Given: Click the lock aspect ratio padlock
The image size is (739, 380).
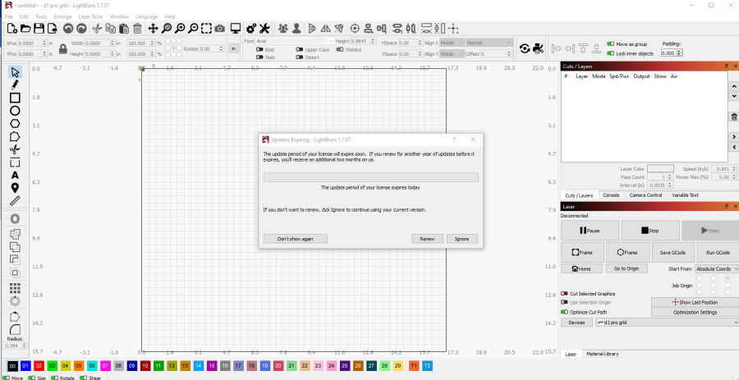Looking at the screenshot, I should (62, 48).
